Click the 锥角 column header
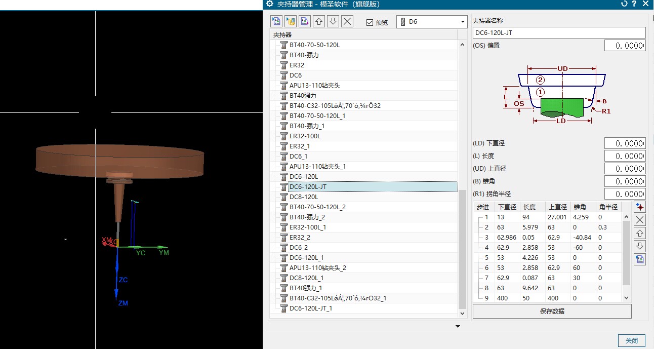Screen dimensions: 654x349 583,207
